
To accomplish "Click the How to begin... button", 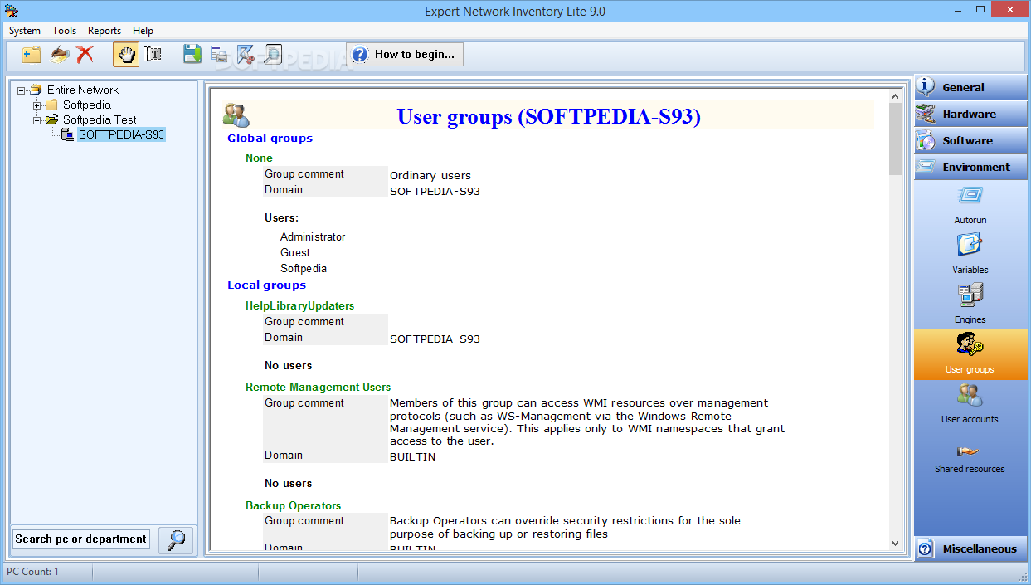I will pyautogui.click(x=405, y=55).
